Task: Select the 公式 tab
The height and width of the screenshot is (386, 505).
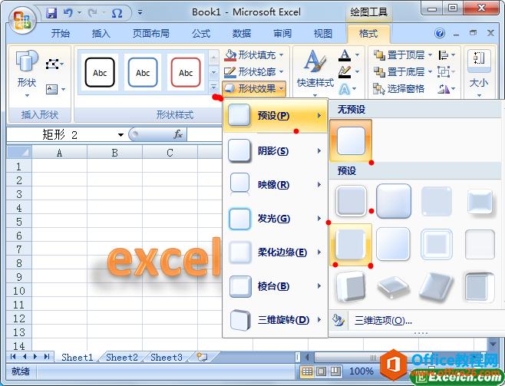Action: (x=201, y=33)
